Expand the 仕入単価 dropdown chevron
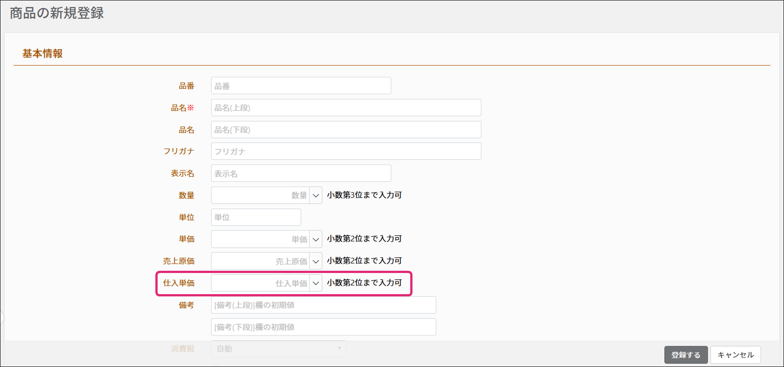Image resolution: width=784 pixels, height=367 pixels. [x=316, y=283]
